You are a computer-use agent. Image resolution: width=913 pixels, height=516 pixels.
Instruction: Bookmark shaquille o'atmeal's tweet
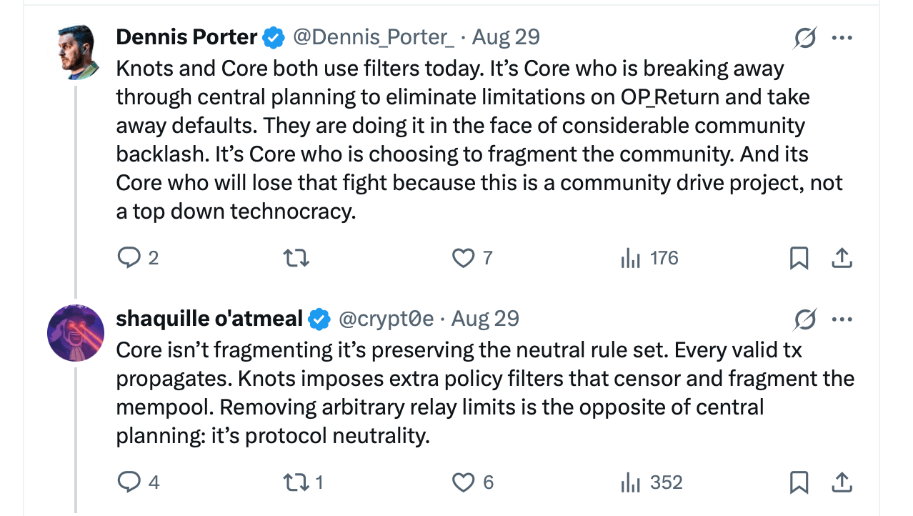tap(799, 483)
